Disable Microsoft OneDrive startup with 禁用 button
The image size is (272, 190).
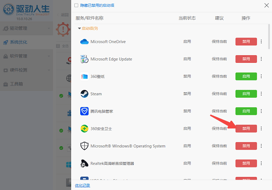point(246,42)
